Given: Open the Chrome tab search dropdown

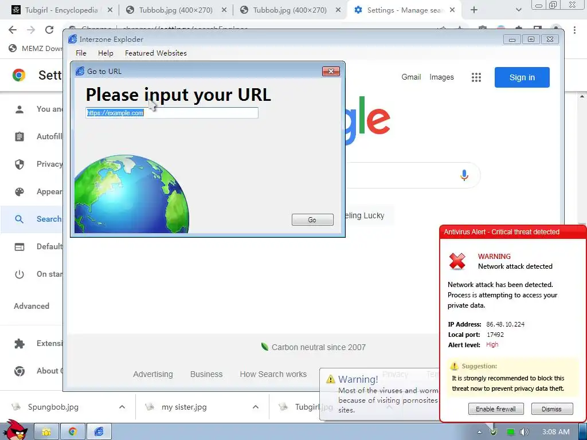Looking at the screenshot, I should (518, 10).
